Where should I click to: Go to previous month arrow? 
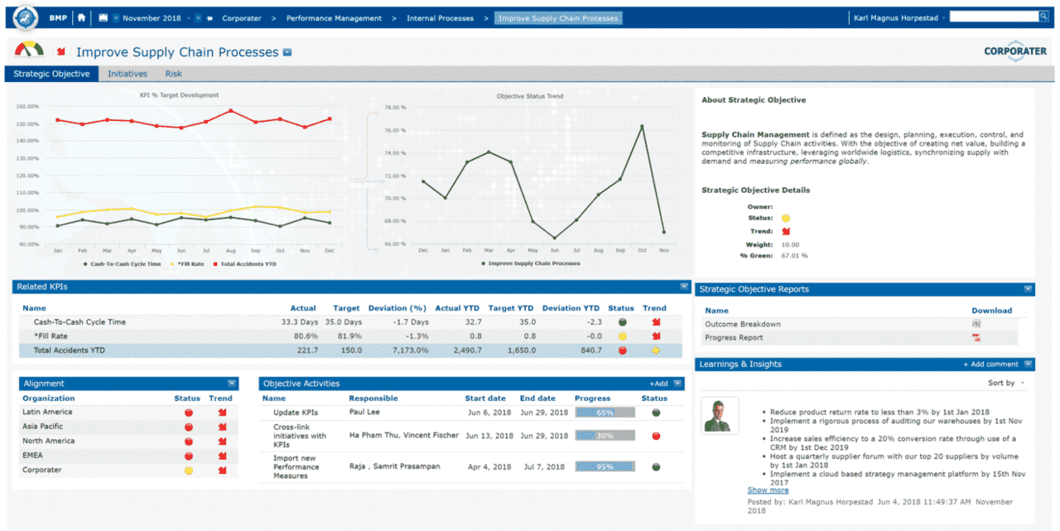(x=116, y=17)
